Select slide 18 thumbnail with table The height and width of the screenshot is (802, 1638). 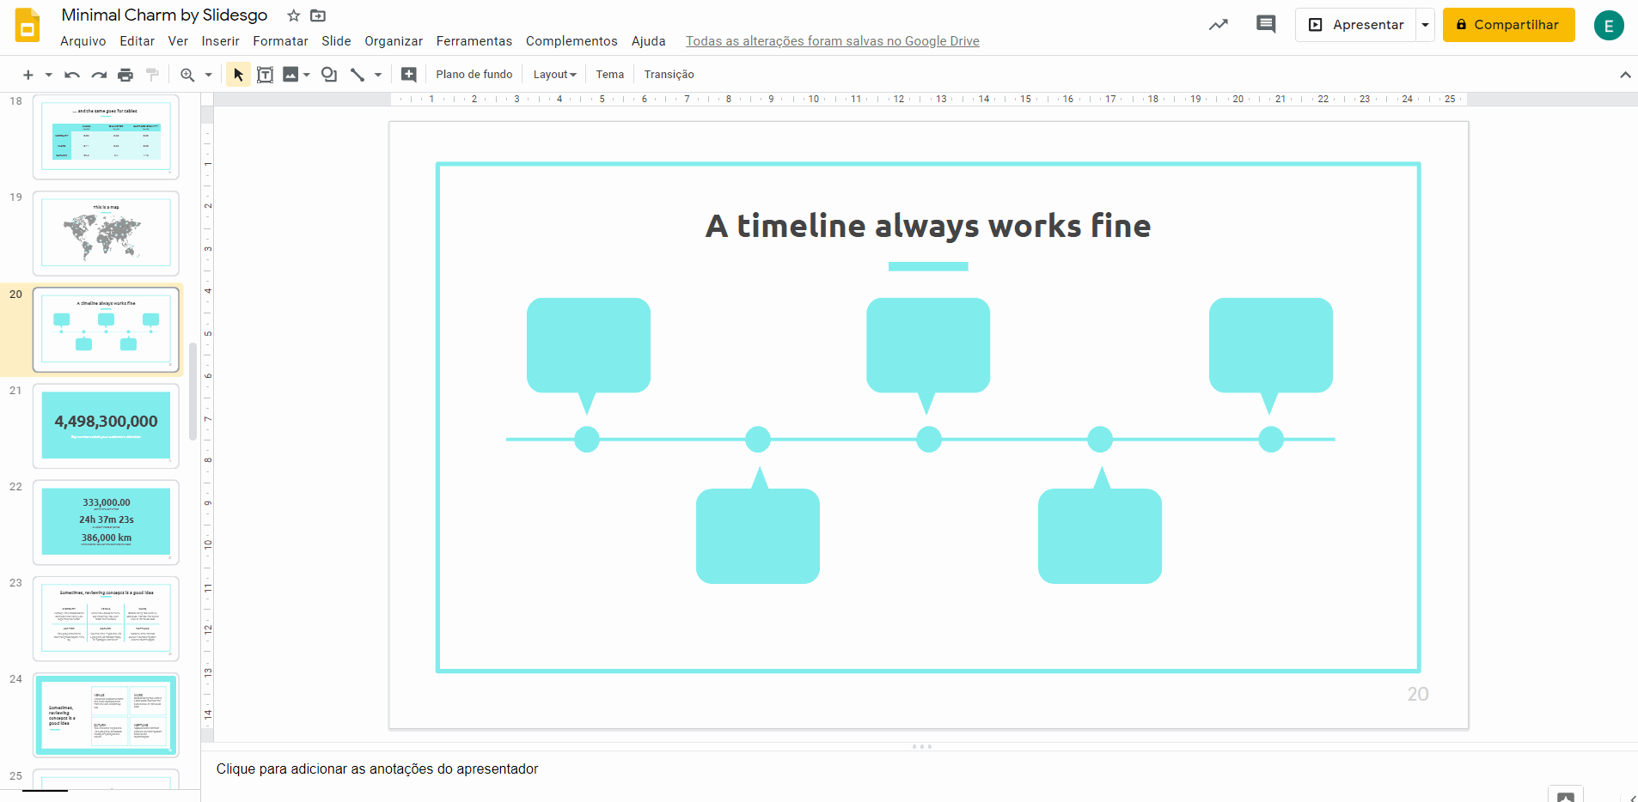click(x=106, y=137)
